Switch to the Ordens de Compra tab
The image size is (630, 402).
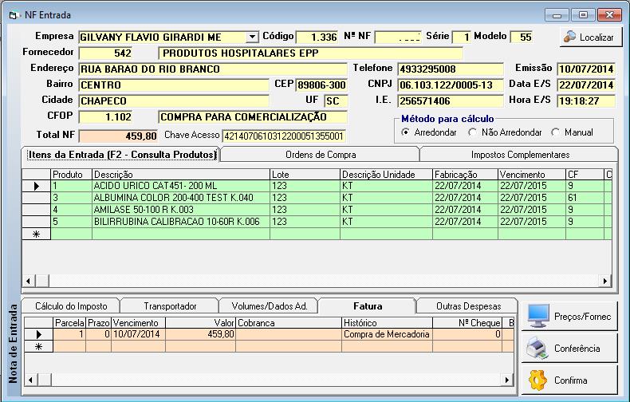pos(321,155)
